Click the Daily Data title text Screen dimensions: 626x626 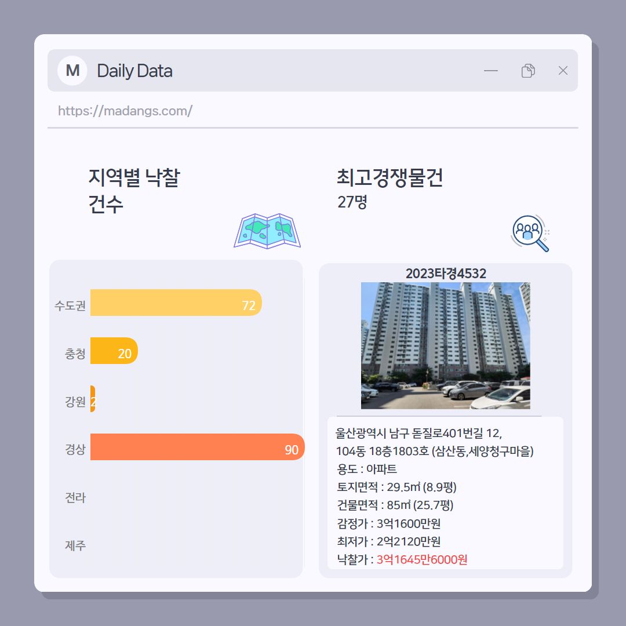pos(134,71)
